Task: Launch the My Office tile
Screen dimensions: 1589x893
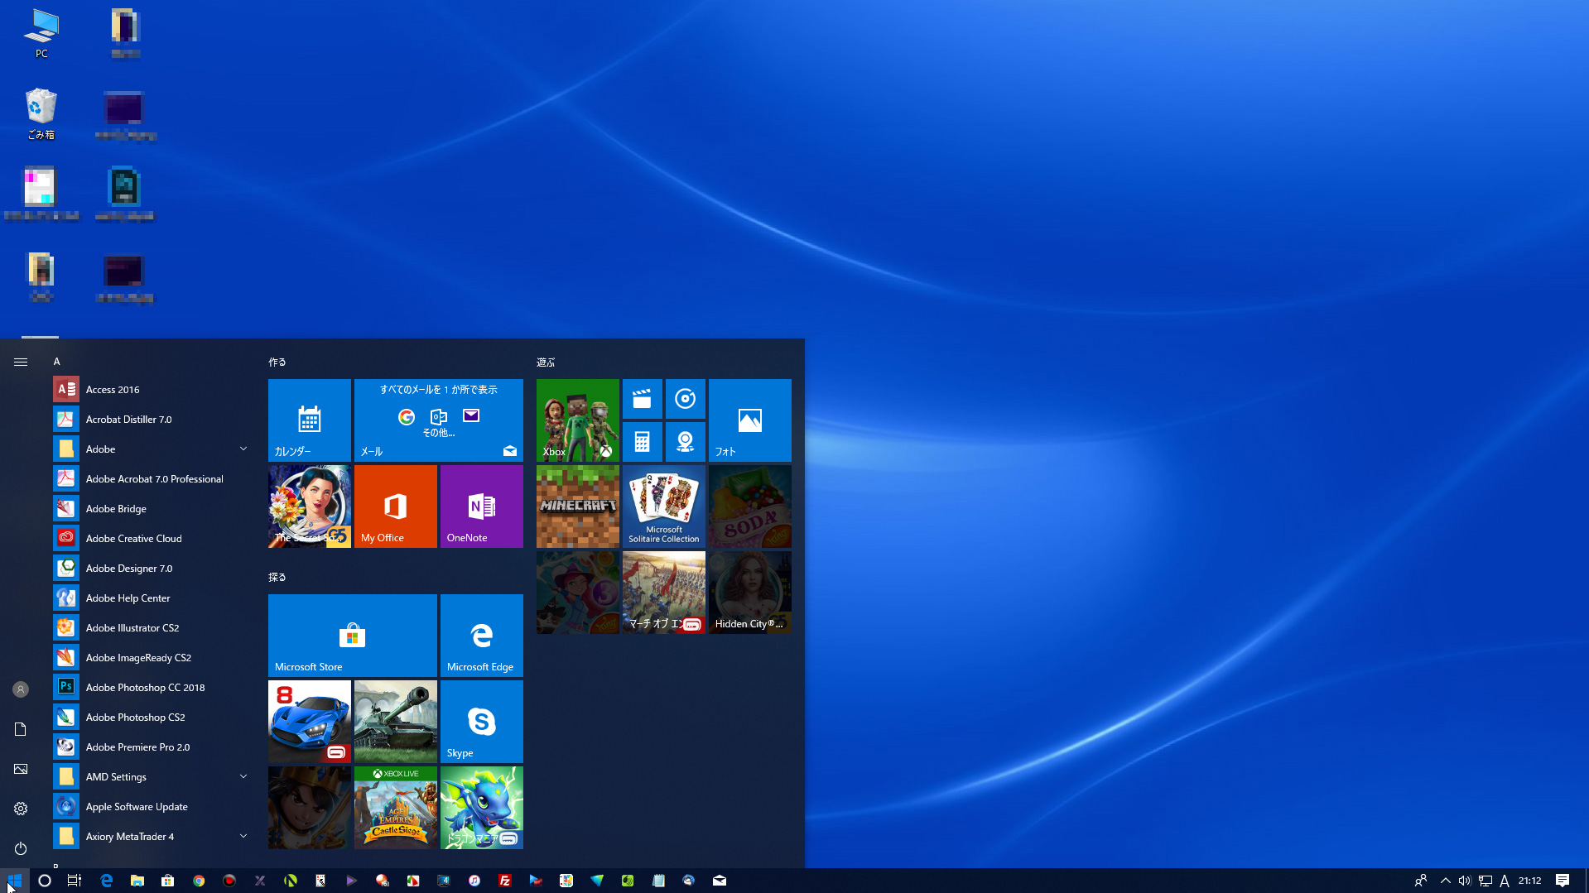Action: click(395, 506)
